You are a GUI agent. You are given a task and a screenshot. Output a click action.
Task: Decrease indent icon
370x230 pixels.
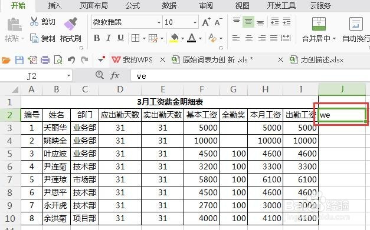coord(274,22)
